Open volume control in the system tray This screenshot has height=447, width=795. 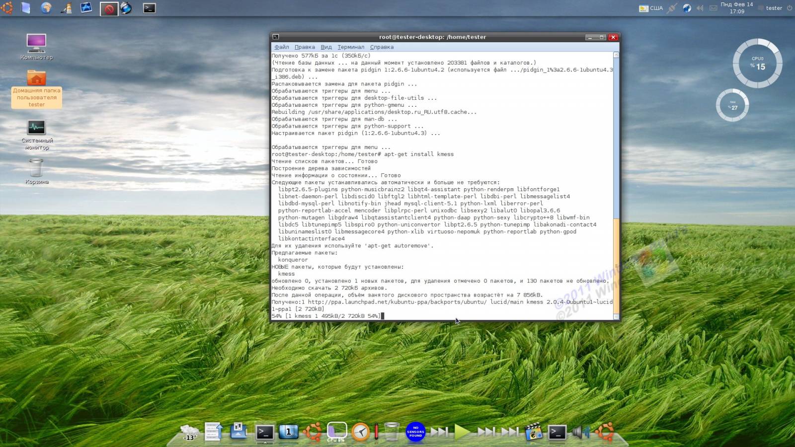coord(700,8)
